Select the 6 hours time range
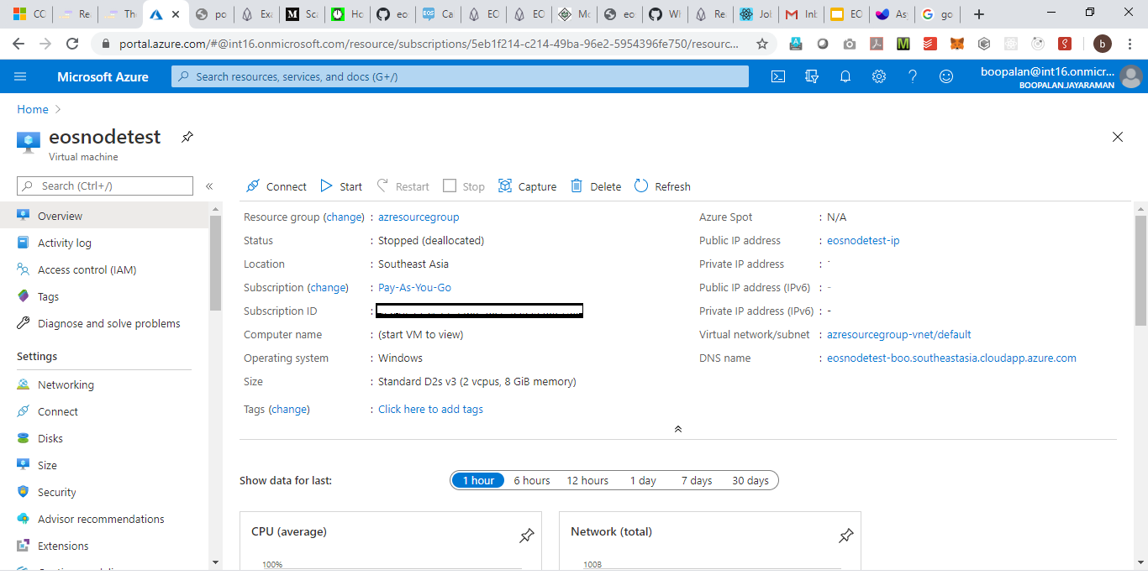Screen dimensions: 1148x575 532,480
